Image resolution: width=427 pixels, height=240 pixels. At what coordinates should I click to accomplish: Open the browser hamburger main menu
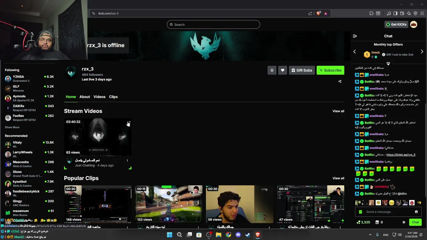click(x=422, y=13)
